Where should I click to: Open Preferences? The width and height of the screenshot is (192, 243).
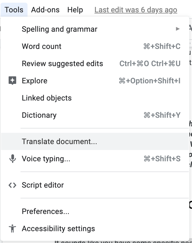click(x=45, y=211)
